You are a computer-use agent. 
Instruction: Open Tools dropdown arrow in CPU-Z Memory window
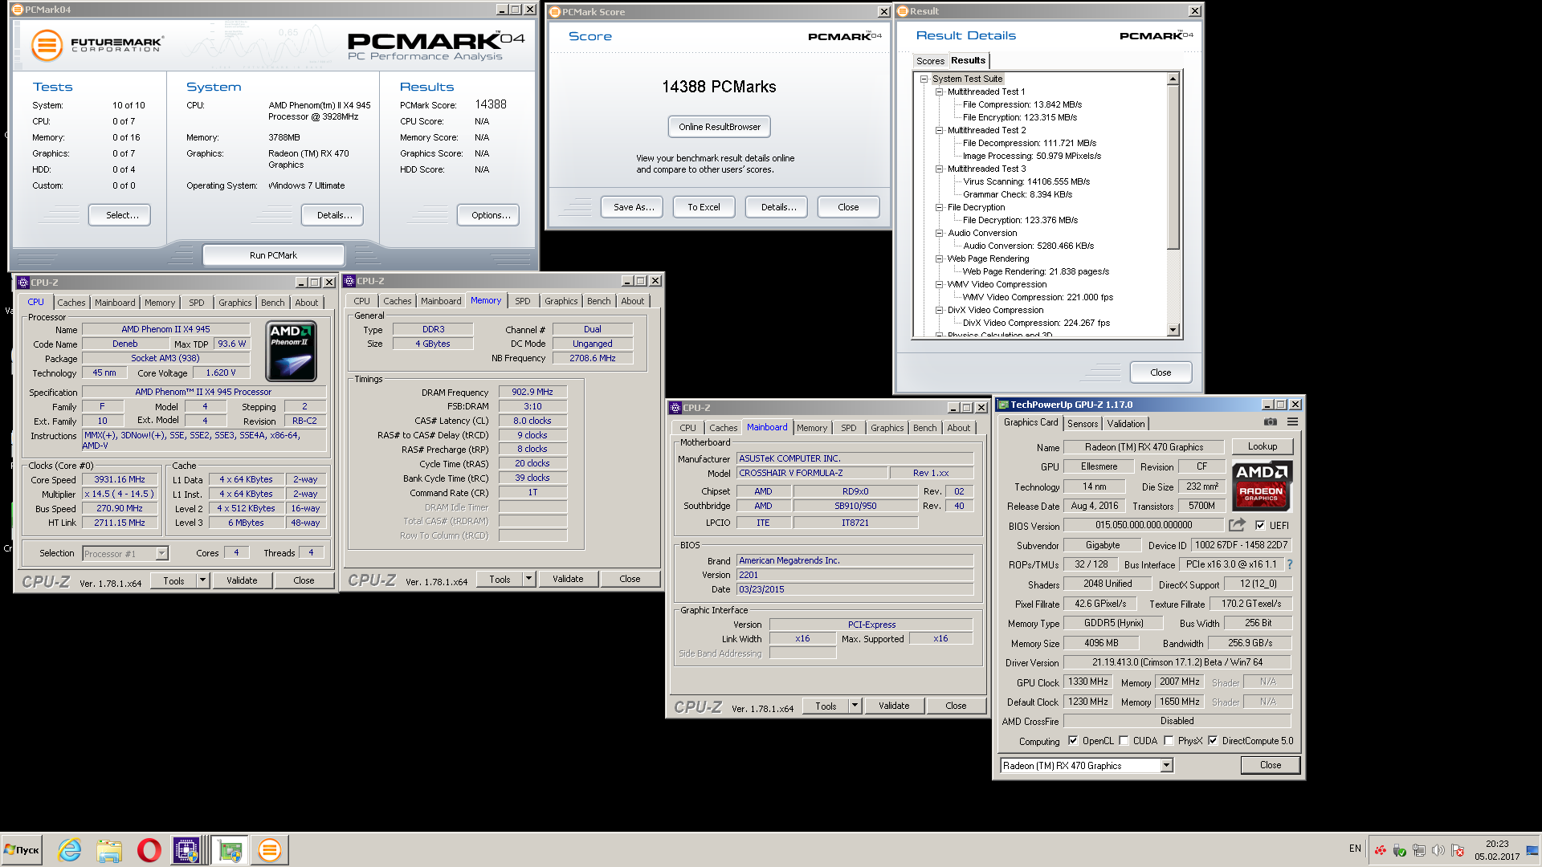528,579
